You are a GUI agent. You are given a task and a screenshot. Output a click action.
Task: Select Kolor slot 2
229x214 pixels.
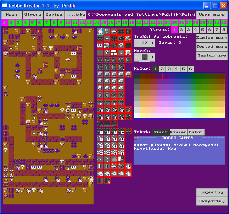[162, 69]
